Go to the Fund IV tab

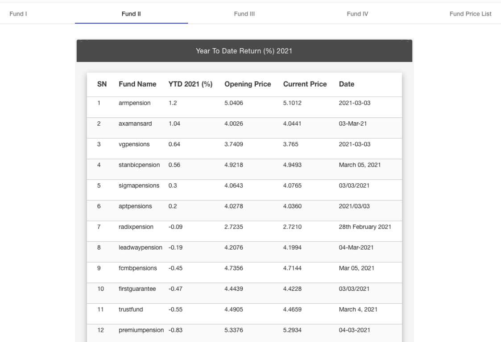pos(357,14)
